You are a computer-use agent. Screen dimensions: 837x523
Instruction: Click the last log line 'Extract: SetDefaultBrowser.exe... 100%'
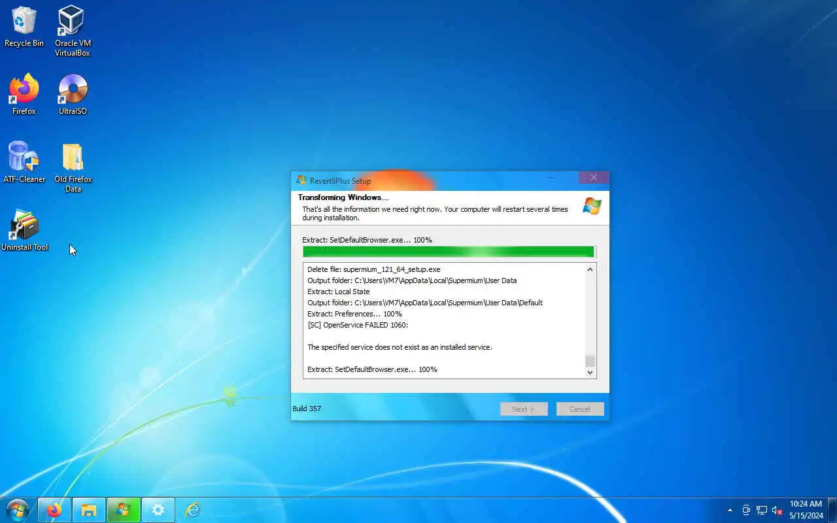tap(372, 369)
